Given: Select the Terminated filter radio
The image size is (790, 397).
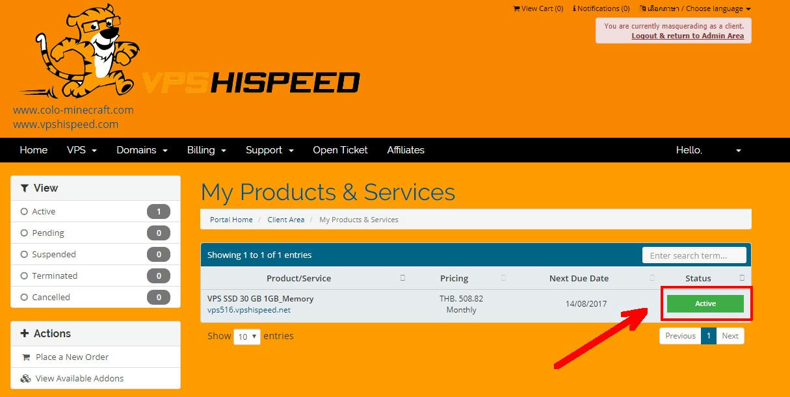Looking at the screenshot, I should coord(24,276).
